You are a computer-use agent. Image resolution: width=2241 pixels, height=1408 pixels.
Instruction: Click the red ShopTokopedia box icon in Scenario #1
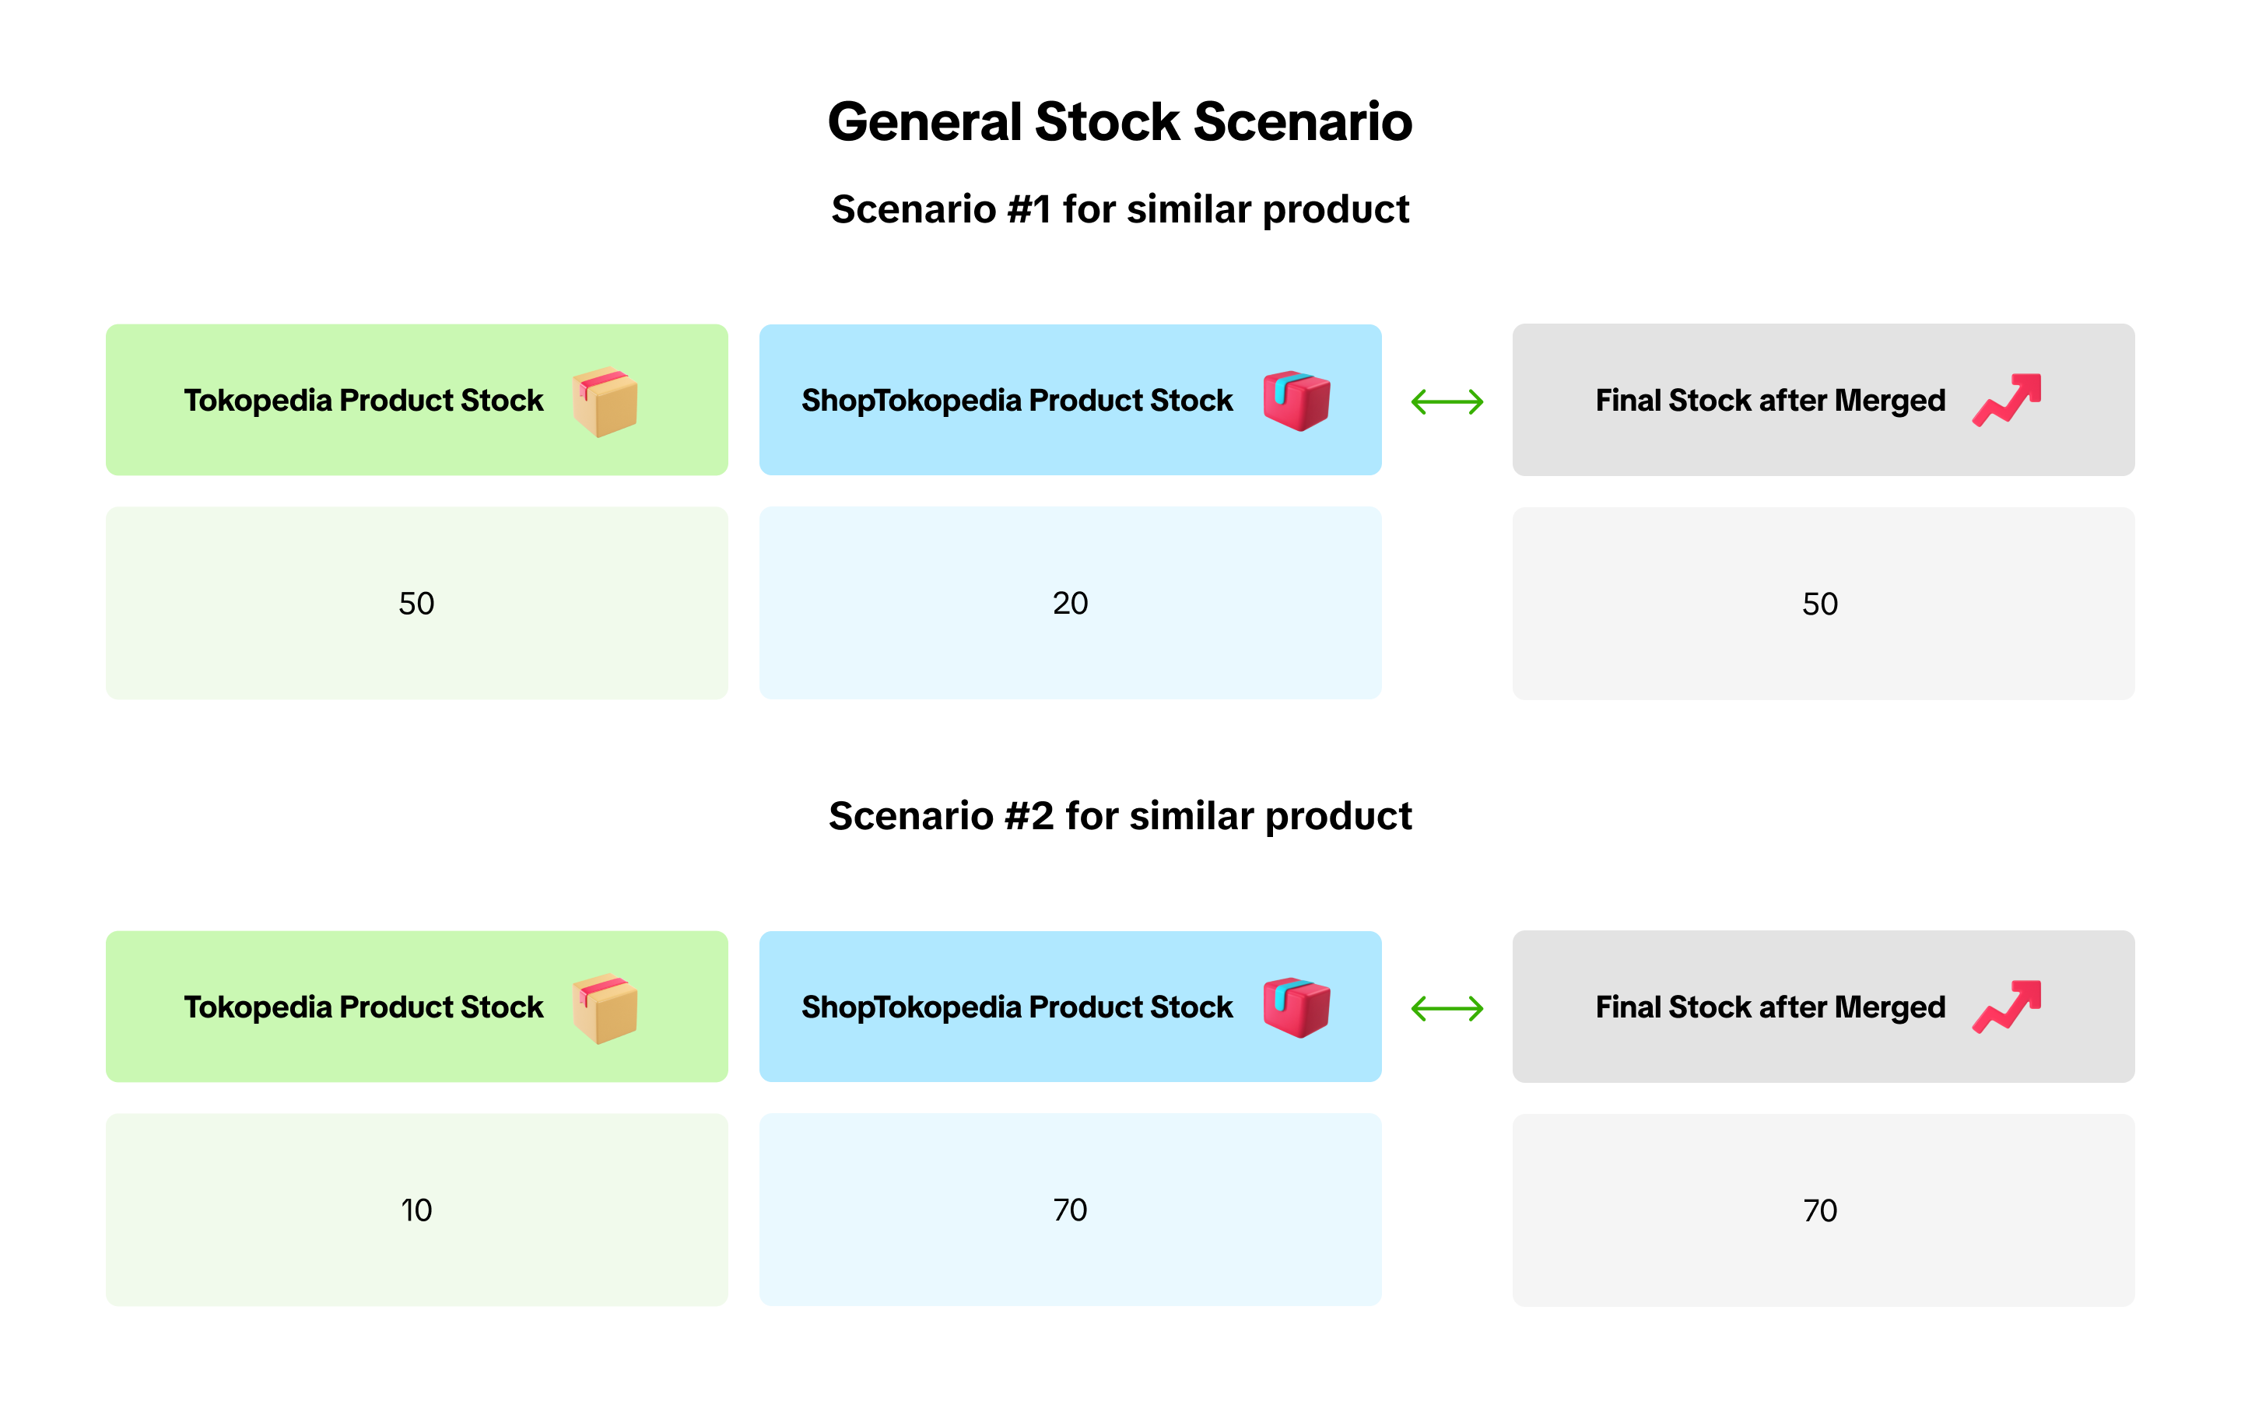point(1296,400)
